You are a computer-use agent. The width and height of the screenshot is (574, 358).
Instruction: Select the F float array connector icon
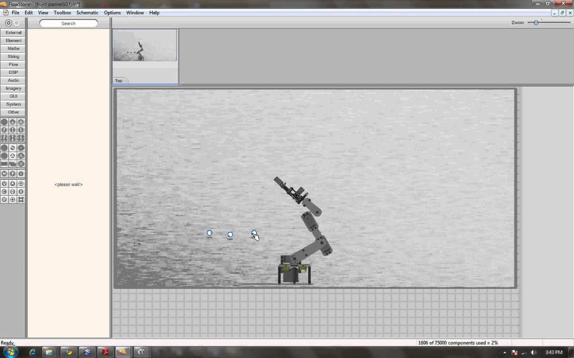[4, 138]
